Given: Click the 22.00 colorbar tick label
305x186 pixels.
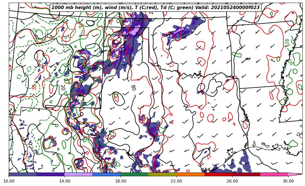Looking at the screenshot, I should pos(176,181).
